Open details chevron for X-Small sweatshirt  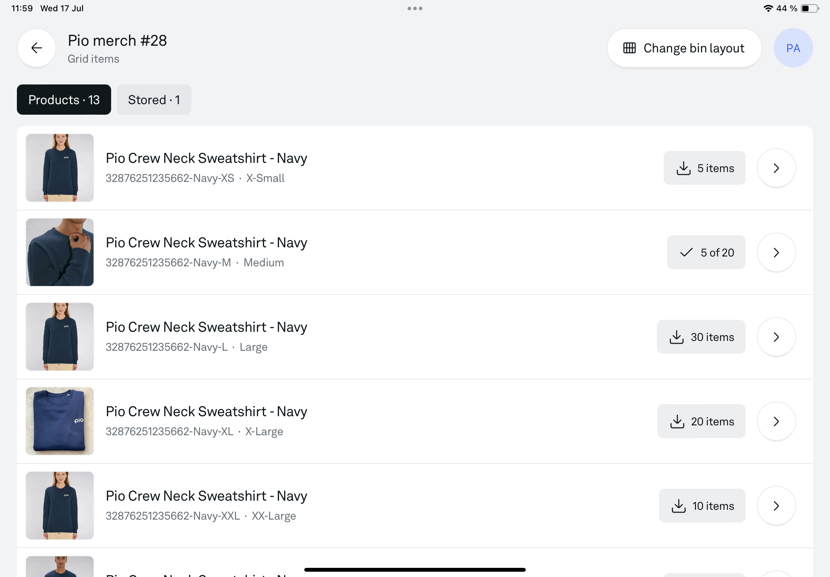click(776, 168)
